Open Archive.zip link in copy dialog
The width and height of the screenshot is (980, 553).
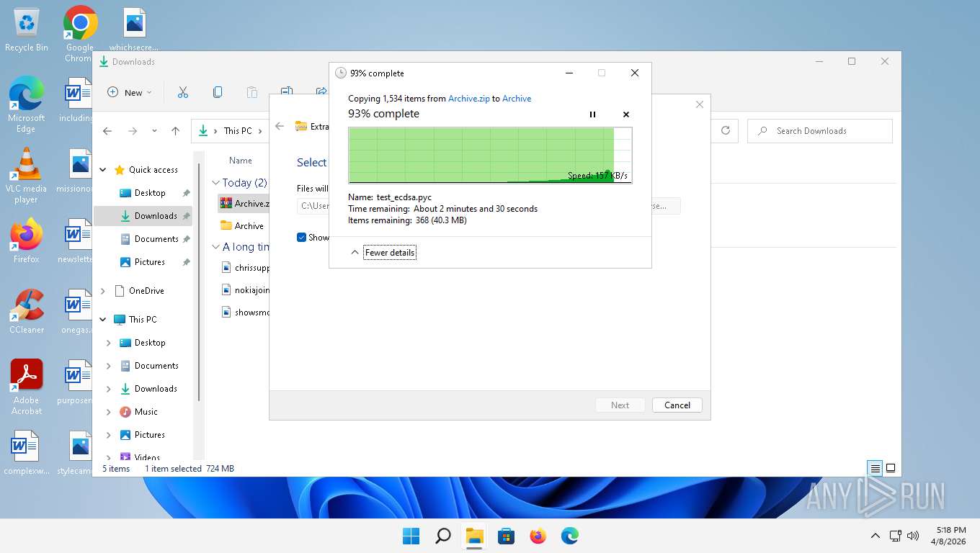[x=468, y=99]
